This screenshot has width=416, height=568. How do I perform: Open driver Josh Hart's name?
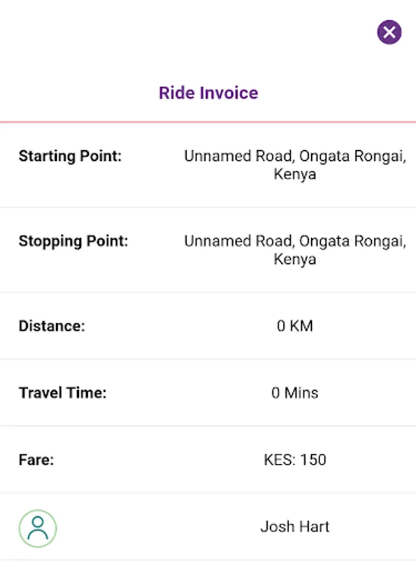pos(295,527)
